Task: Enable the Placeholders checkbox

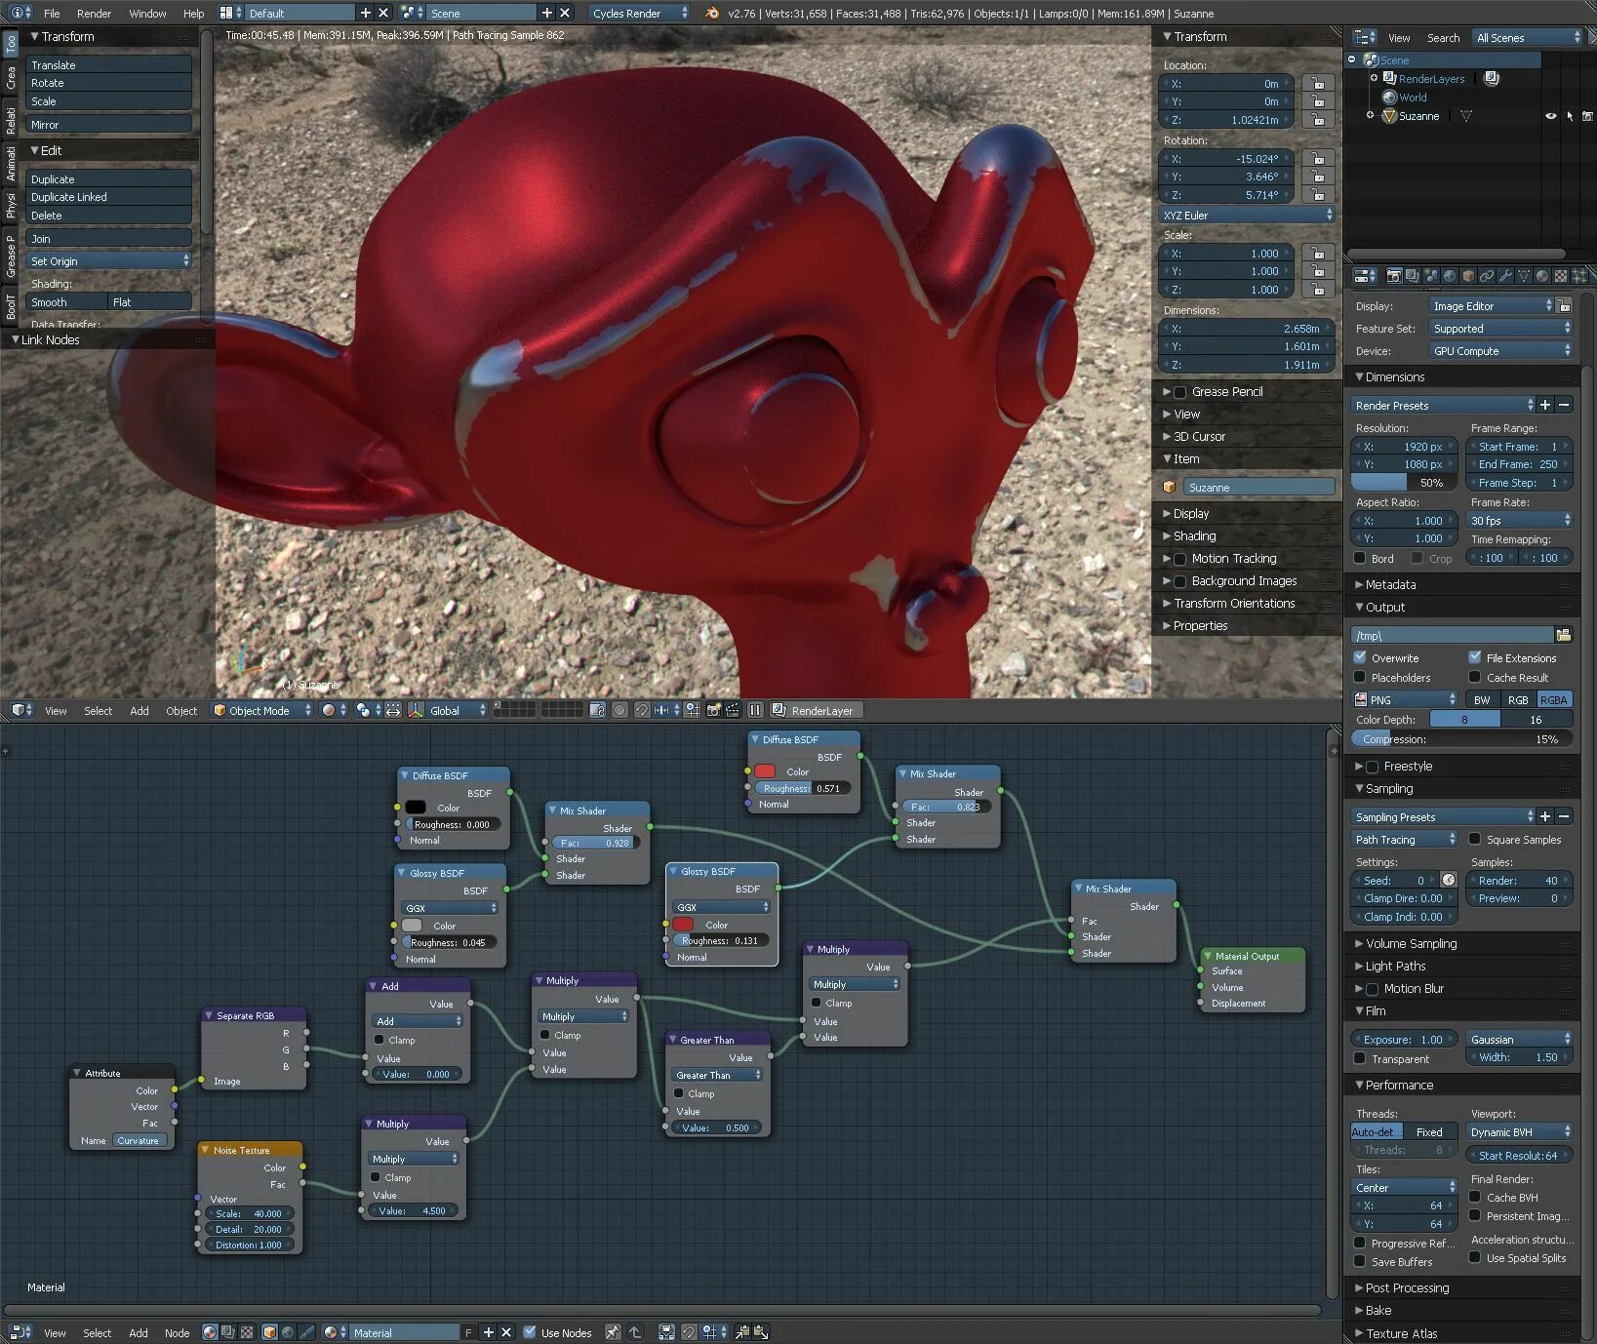Action: 1360,677
